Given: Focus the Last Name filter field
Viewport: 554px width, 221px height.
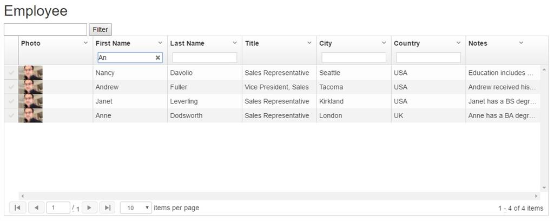Looking at the screenshot, I should (x=205, y=58).
